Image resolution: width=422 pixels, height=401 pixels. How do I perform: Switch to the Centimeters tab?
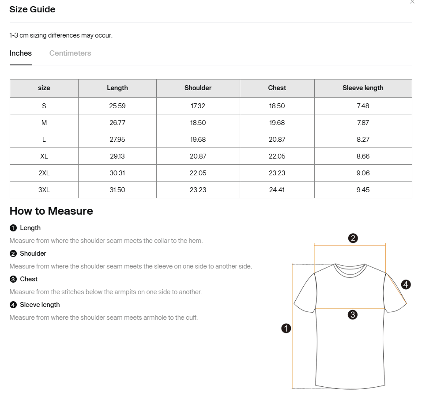tap(70, 53)
